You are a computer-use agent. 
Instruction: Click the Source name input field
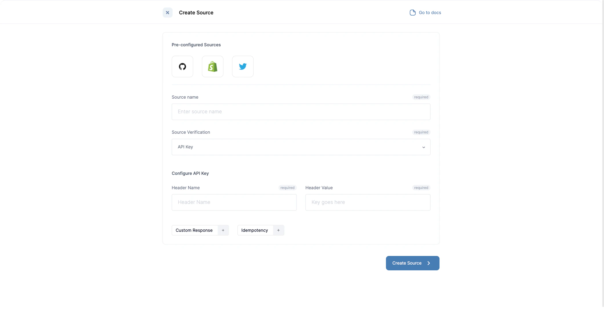301,112
